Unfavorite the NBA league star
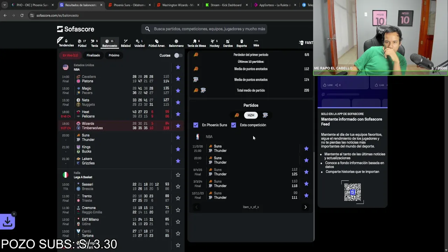448x252 pixels. [178, 67]
